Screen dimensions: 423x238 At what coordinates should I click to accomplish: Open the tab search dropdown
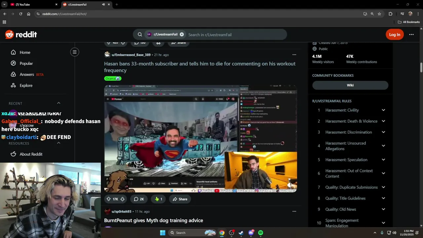tap(4, 4)
